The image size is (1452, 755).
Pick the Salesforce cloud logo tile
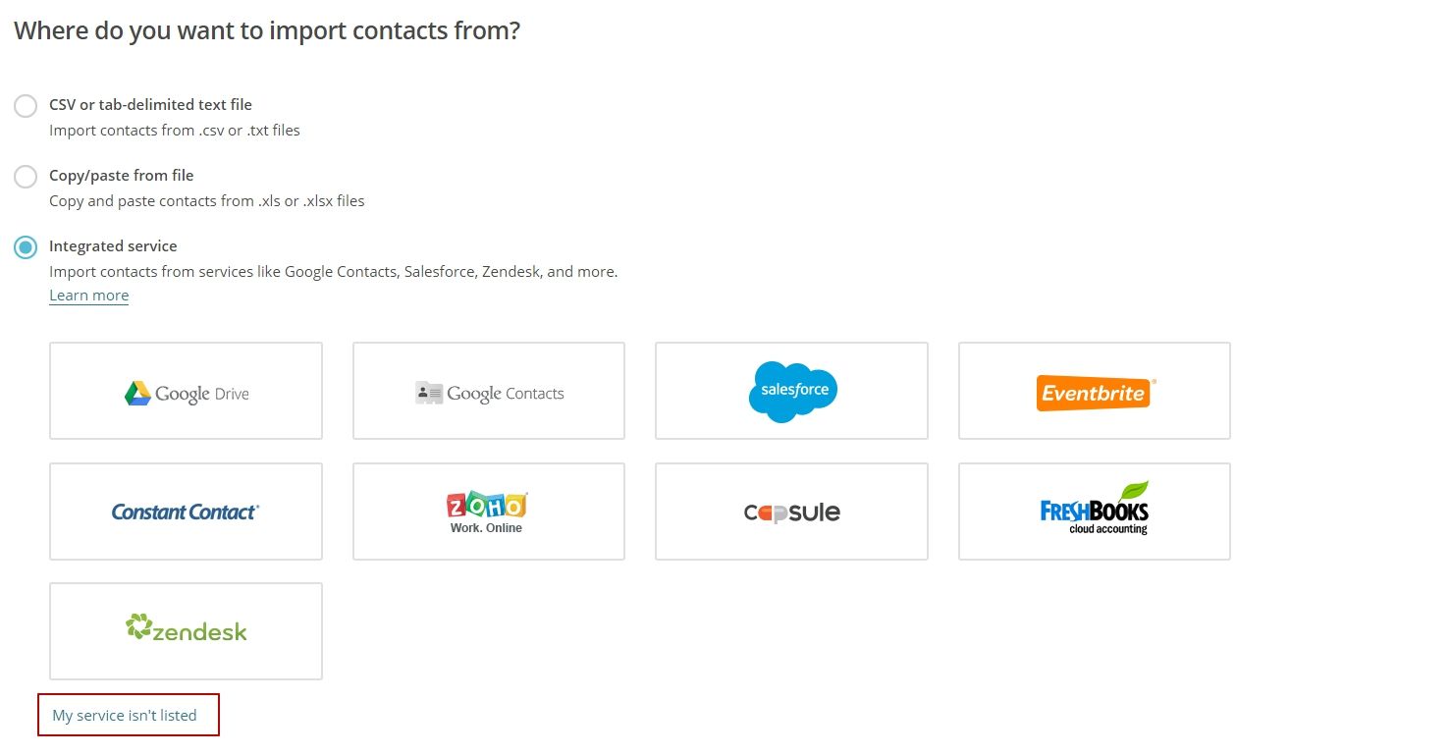tap(791, 391)
